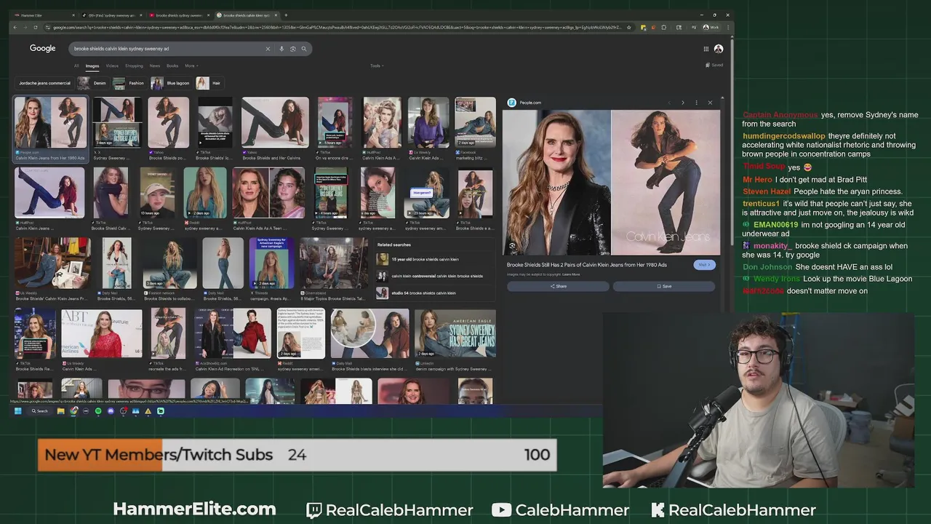Select the Fashion filter chip
The height and width of the screenshot is (524, 931).
pos(129,83)
